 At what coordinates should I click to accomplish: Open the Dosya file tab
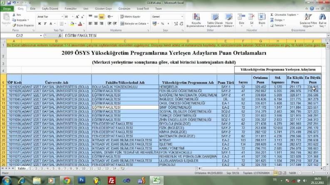pos(7,9)
